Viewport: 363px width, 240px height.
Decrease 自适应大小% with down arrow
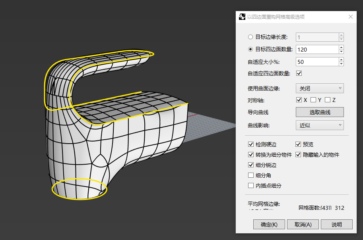click(341, 64)
